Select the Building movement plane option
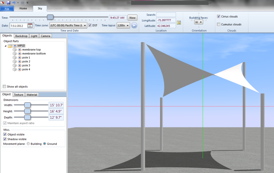This screenshot has width=274, height=173. point(28,144)
